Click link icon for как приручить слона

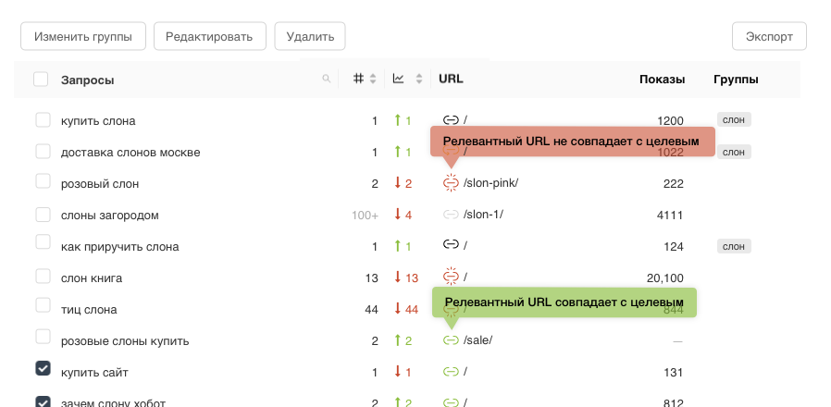coord(451,244)
